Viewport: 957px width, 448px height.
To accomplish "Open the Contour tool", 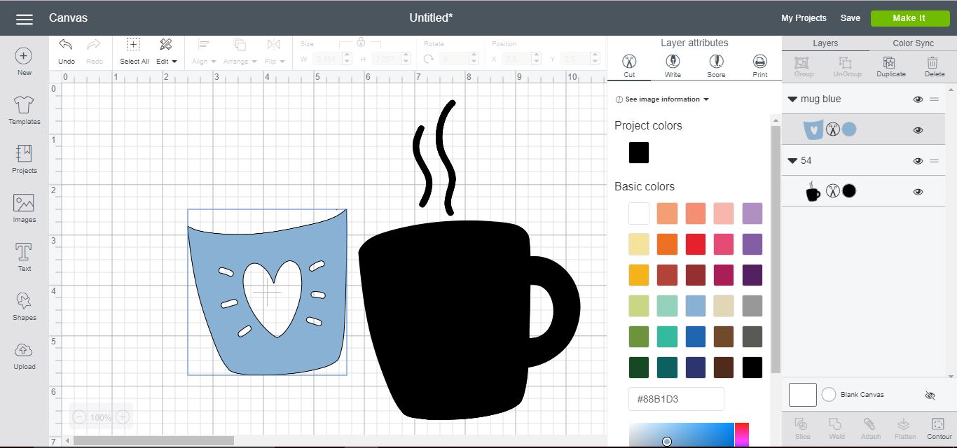I will pos(937,427).
